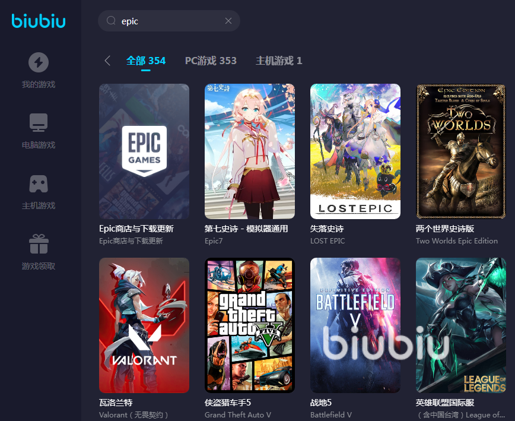Switch to the 全部 354 tab

(x=146, y=61)
